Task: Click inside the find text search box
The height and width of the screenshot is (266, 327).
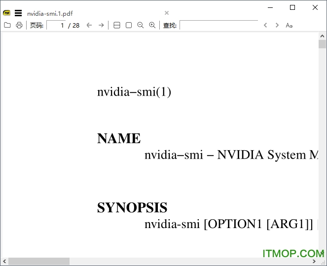Action: pyautogui.click(x=219, y=25)
